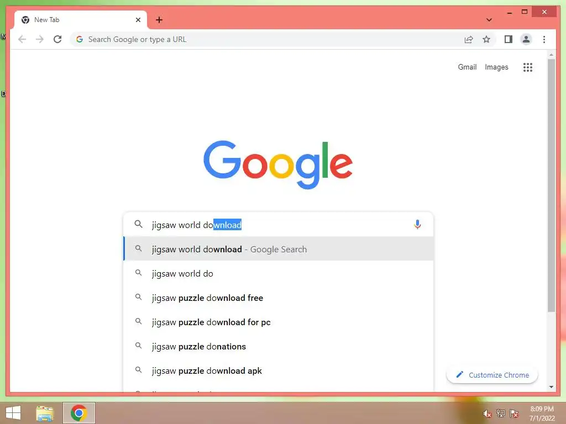This screenshot has width=566, height=424.
Task: Choose suggestion jigsaw puzzle download free
Action: (x=279, y=298)
